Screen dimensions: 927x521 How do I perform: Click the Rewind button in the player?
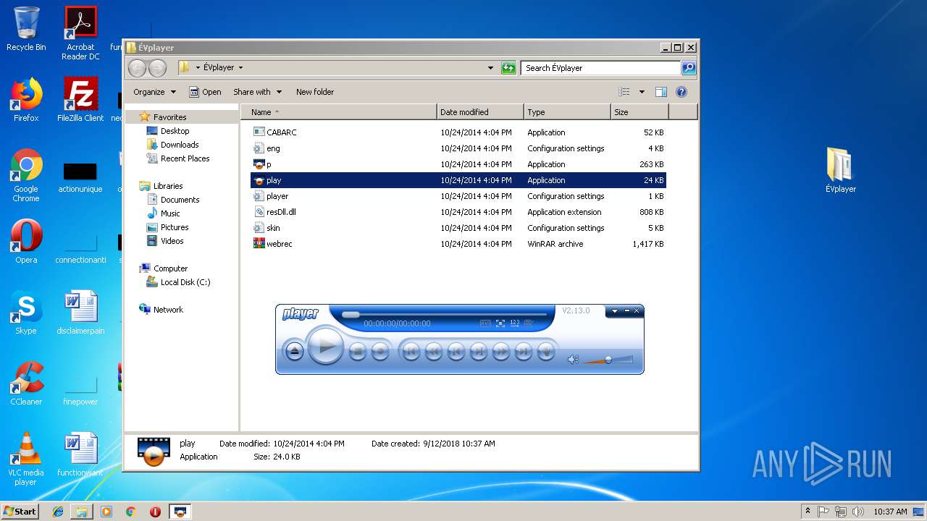pos(434,351)
